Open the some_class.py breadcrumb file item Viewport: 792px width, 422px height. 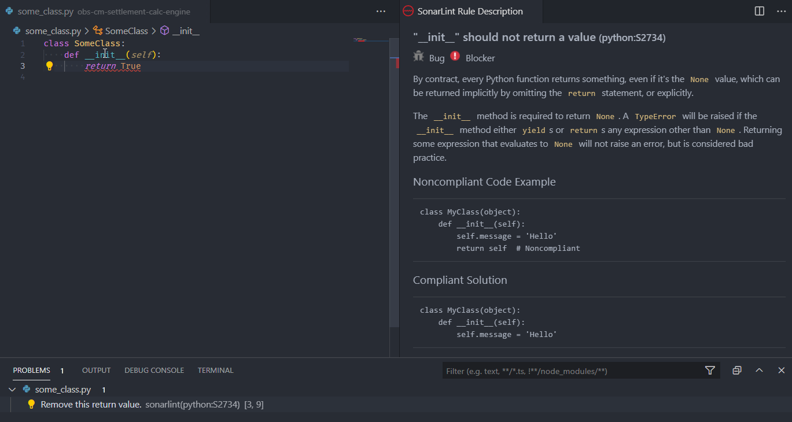point(53,31)
